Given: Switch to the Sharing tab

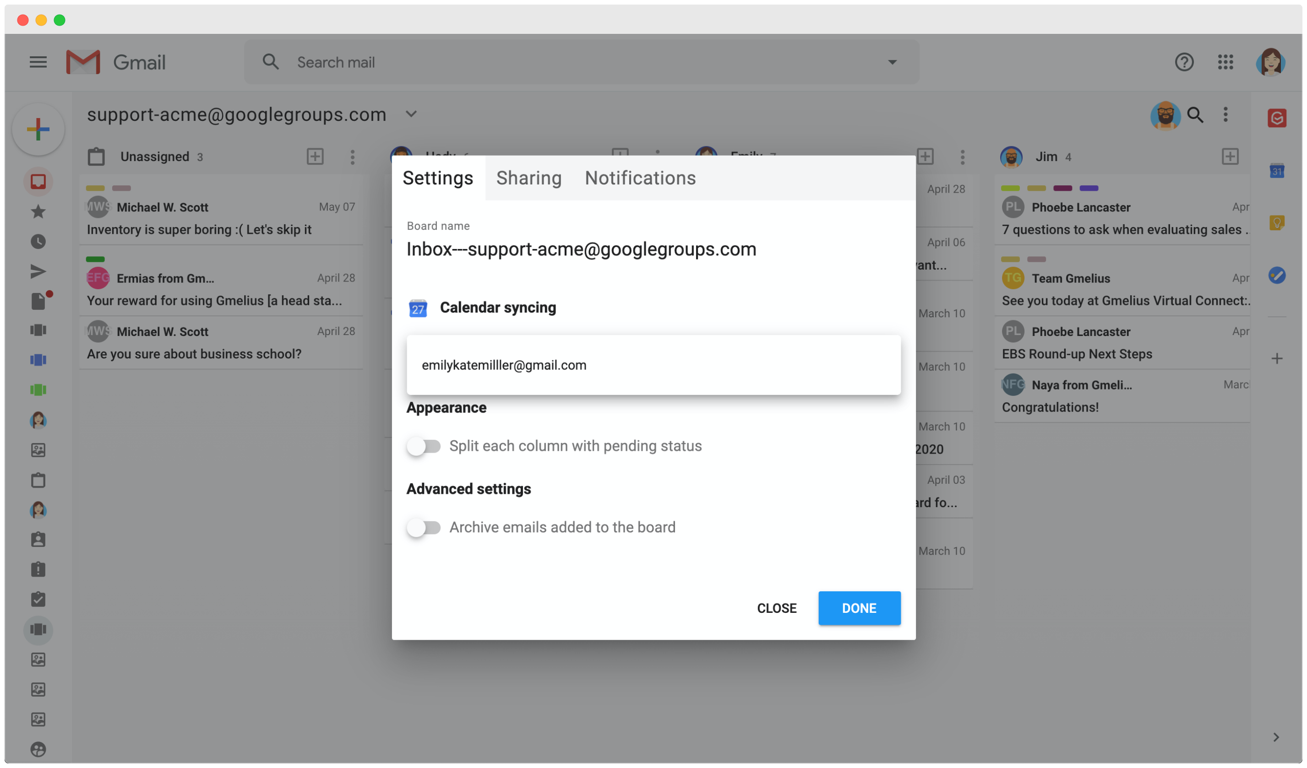Looking at the screenshot, I should [528, 178].
